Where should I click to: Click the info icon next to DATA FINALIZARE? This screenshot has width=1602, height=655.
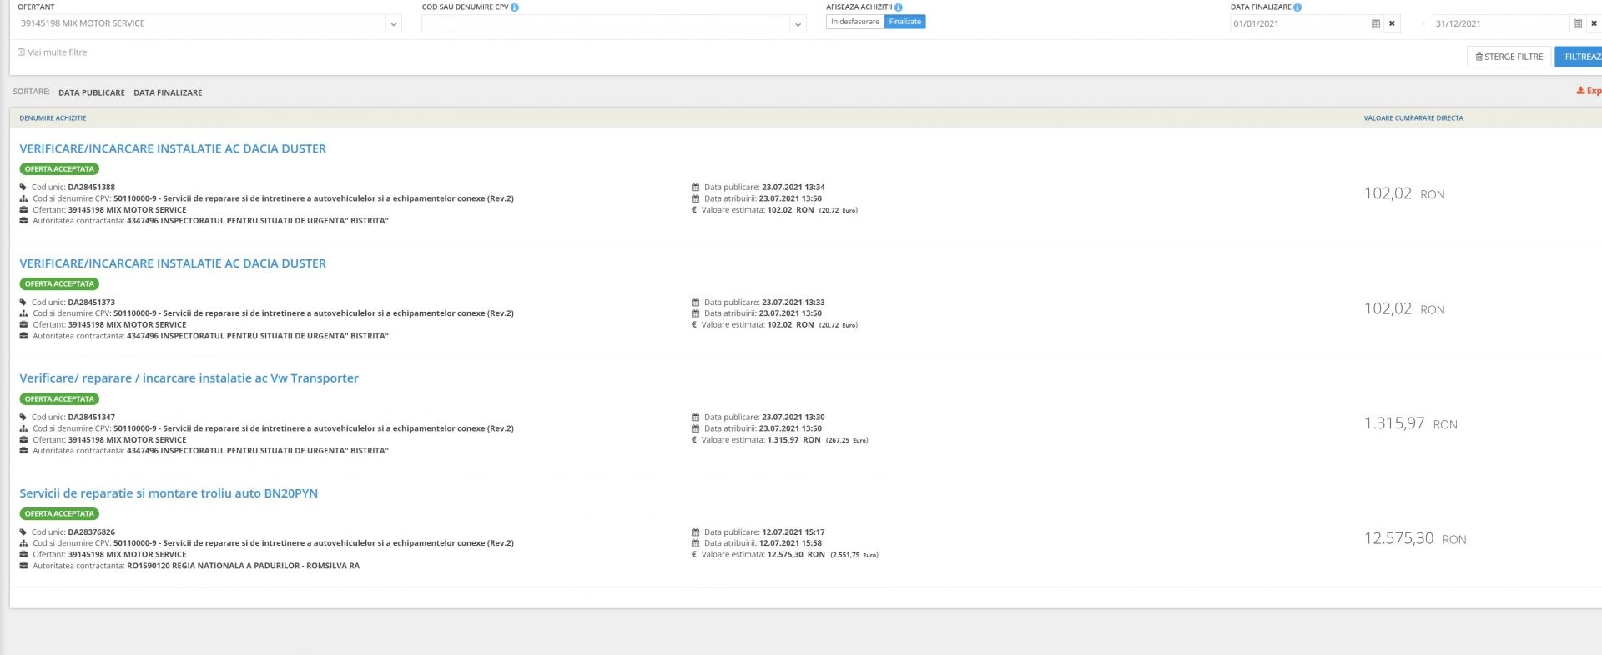coord(1297,7)
